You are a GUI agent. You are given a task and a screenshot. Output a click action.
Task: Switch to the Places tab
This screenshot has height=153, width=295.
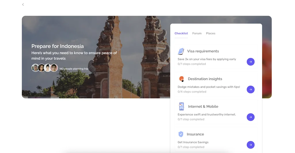tap(211, 34)
